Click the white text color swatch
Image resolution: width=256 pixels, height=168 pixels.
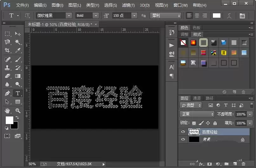click(x=217, y=16)
